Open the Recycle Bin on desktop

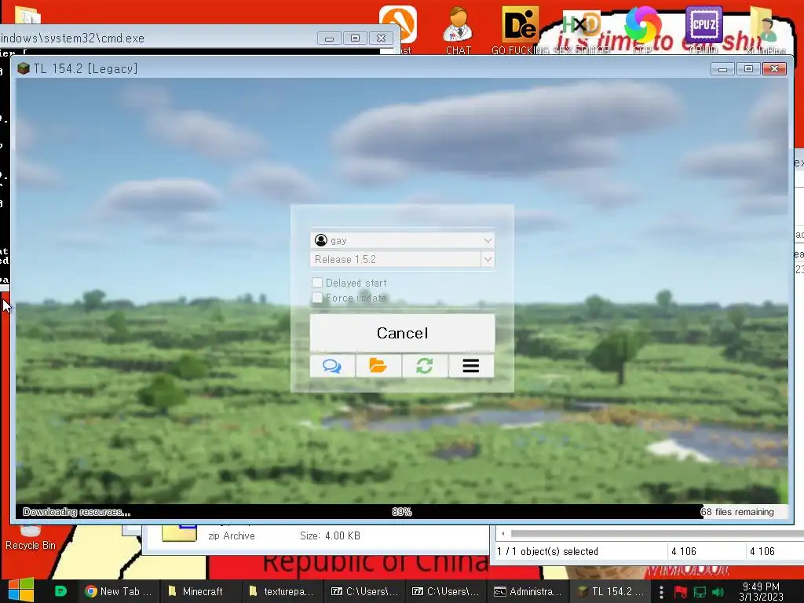click(31, 539)
